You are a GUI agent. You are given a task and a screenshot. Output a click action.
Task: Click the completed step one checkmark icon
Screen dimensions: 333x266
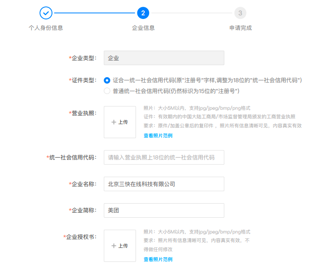click(46, 13)
